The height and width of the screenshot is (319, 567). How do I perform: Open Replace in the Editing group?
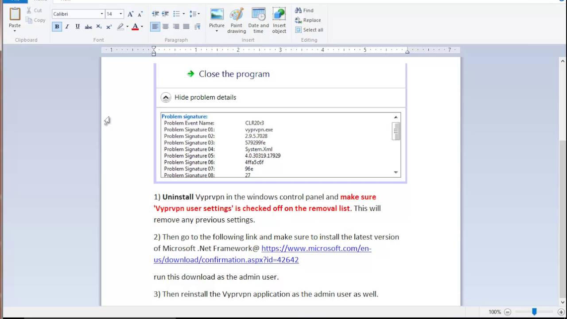pos(308,20)
